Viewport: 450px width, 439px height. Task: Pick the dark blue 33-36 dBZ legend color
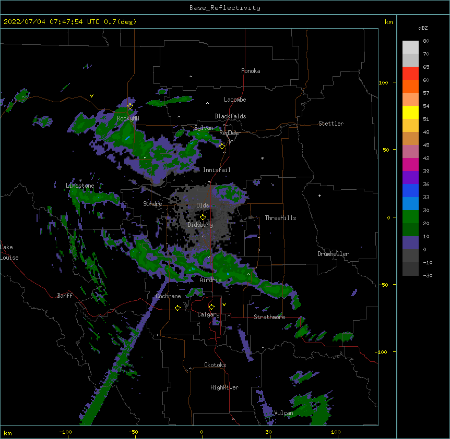coord(410,190)
